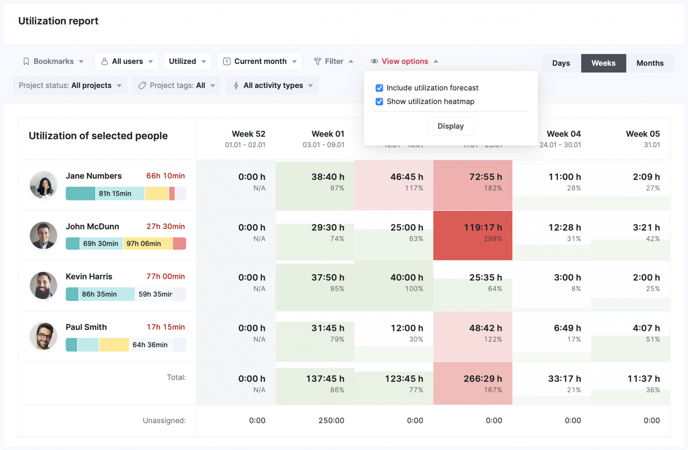Click the funnel icon beside Filter
This screenshot has height=450, width=688.
[317, 61]
